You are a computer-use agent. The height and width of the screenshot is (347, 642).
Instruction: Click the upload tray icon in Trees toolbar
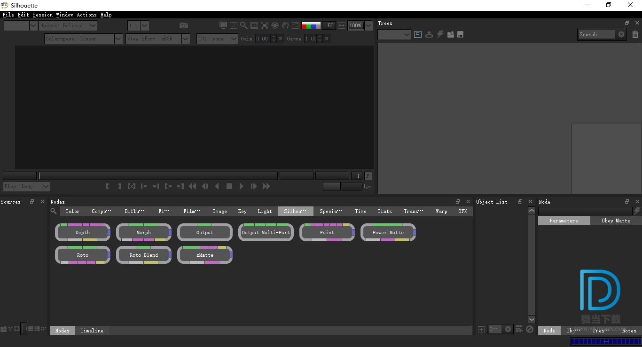pos(429,34)
